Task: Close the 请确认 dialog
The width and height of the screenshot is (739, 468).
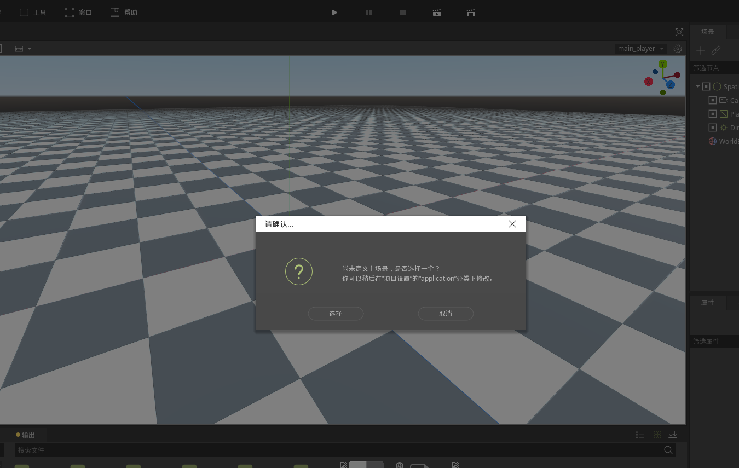Action: (512, 224)
